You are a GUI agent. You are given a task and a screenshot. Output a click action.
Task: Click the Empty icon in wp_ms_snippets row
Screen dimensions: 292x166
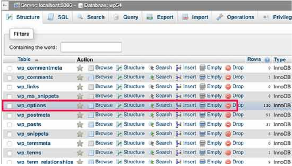tap(202, 96)
